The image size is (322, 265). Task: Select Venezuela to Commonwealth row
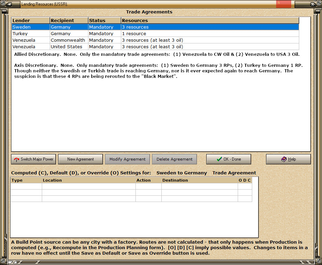pos(155,40)
